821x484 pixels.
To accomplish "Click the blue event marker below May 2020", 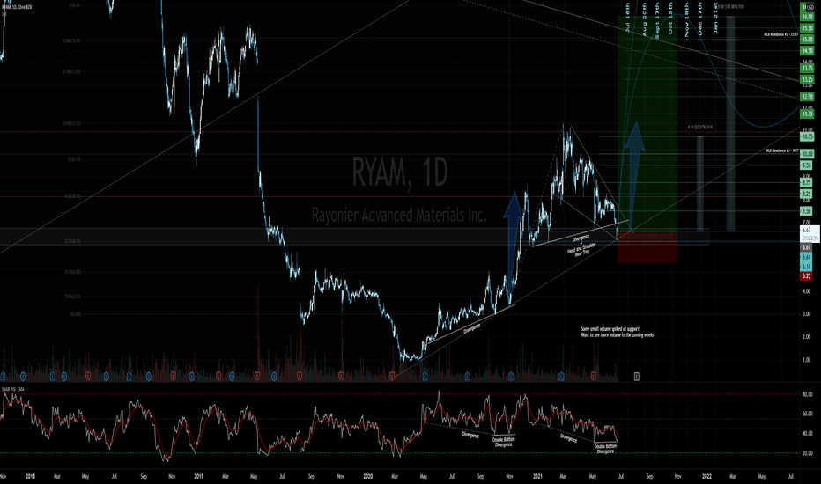I will tap(425, 376).
